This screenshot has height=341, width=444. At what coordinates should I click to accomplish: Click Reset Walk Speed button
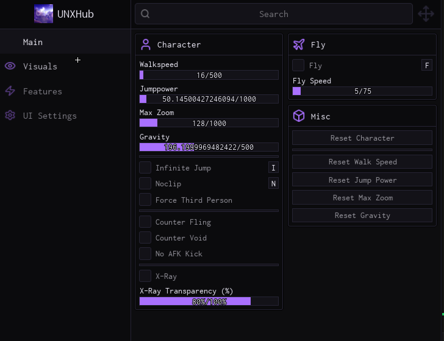(362, 162)
